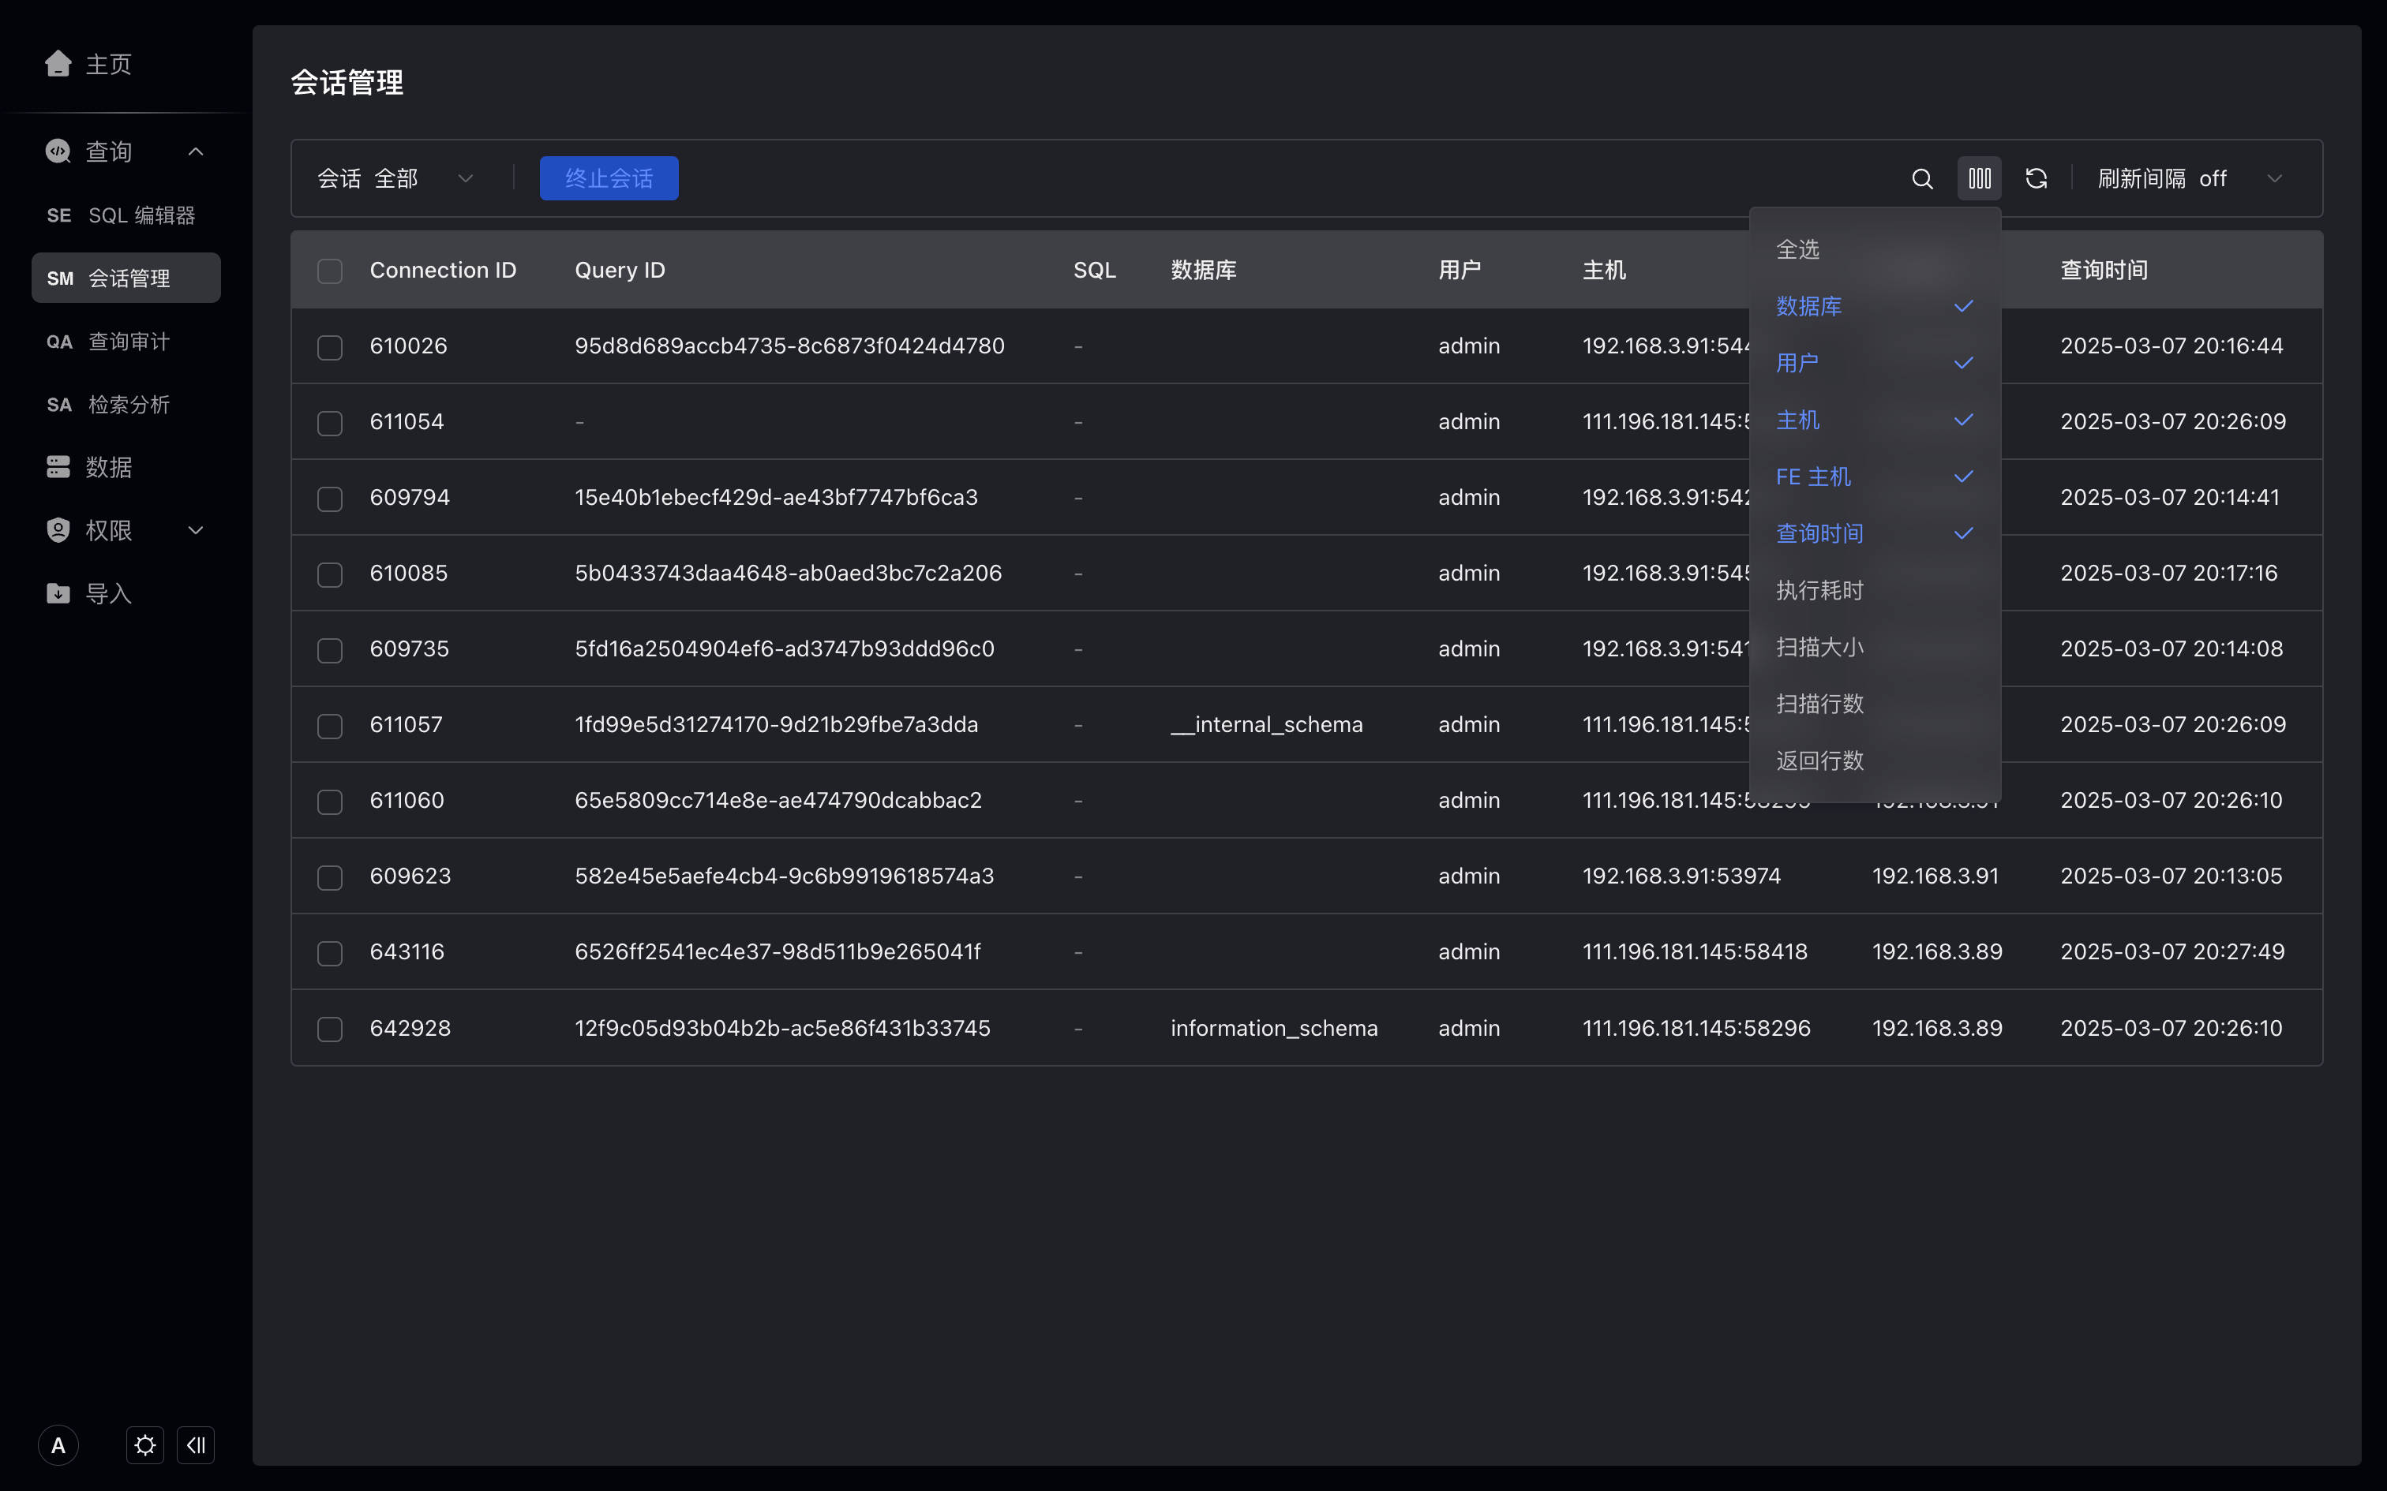Open 检索分析 page

(129, 404)
